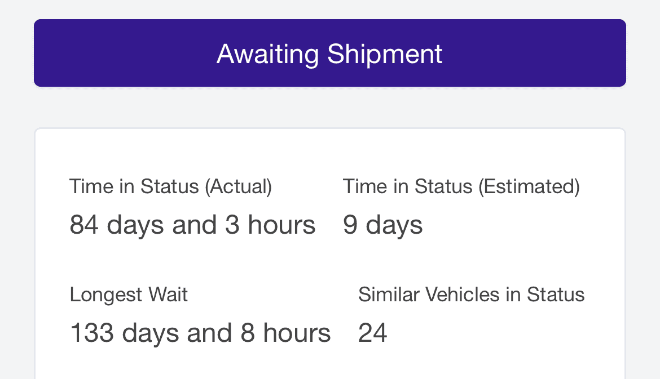
Task: Select the "Time in Status (Estimated)" label
Action: click(461, 186)
